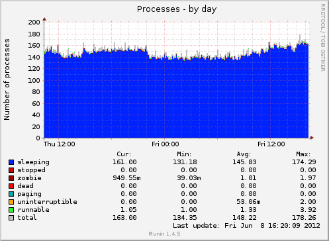Click the teal paging legend swatch
Image resolution: width=329 pixels, height=241 pixels.
coord(11,194)
